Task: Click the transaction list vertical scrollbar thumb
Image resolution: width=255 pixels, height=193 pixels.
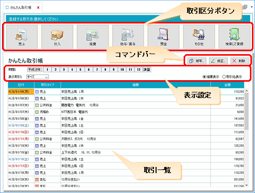Action: coord(246,111)
